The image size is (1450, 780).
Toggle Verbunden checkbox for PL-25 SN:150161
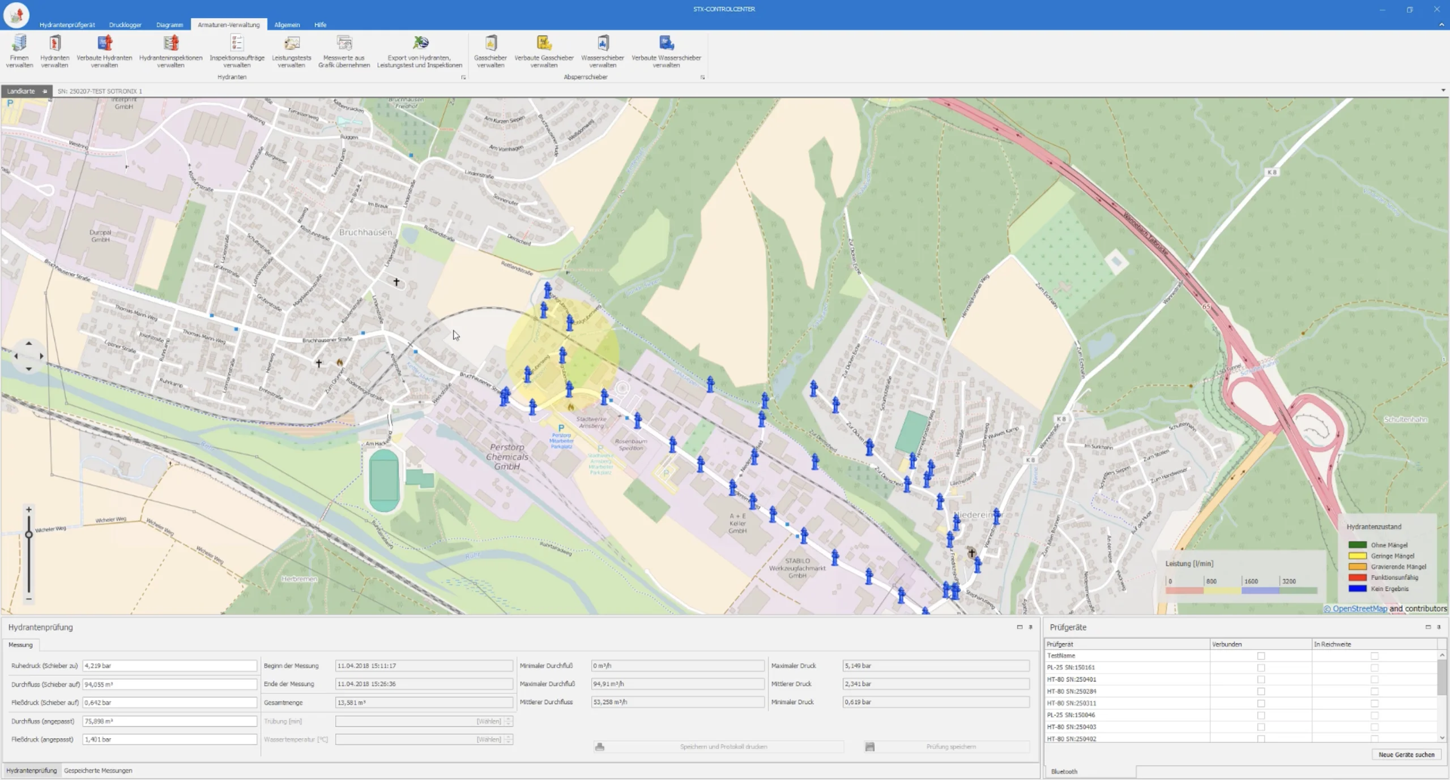(1261, 667)
